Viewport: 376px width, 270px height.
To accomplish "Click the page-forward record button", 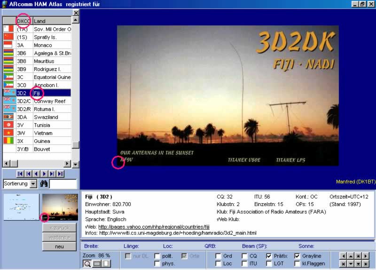I will click(x=52, y=174).
